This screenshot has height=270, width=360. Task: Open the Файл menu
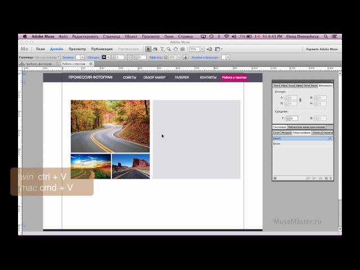63,36
